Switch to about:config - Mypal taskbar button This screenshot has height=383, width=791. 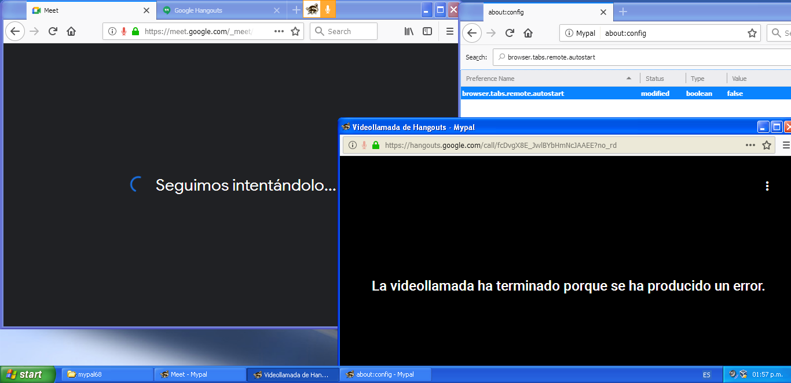click(385, 374)
